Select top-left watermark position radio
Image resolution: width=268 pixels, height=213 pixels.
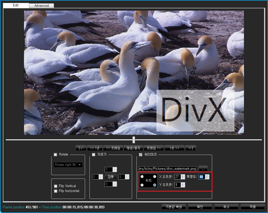[x=142, y=177]
